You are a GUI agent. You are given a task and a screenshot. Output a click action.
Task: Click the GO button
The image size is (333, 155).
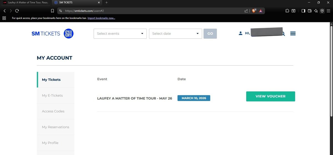(210, 33)
